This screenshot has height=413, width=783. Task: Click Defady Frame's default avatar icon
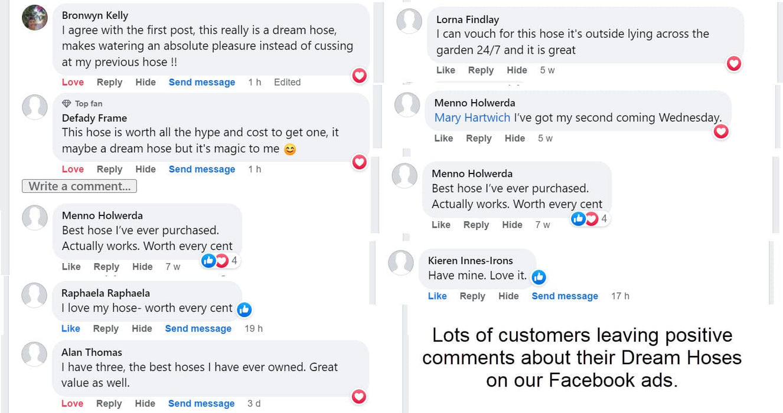tap(35, 107)
